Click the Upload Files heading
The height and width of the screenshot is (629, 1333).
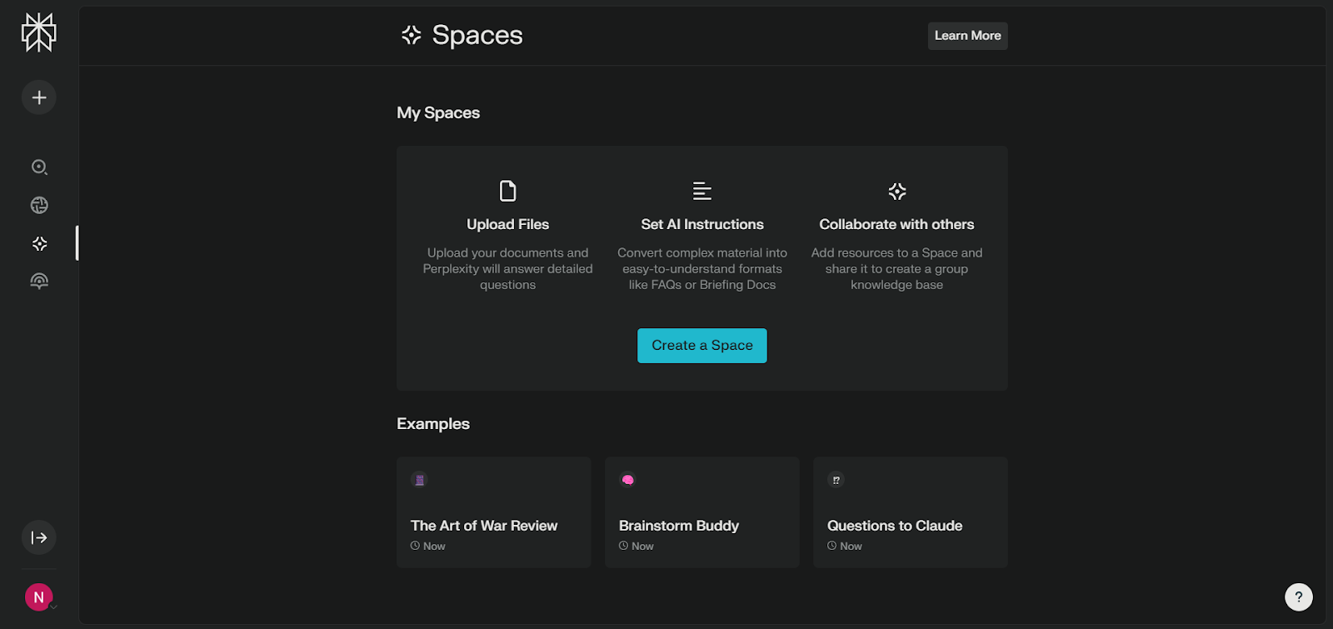pos(508,224)
